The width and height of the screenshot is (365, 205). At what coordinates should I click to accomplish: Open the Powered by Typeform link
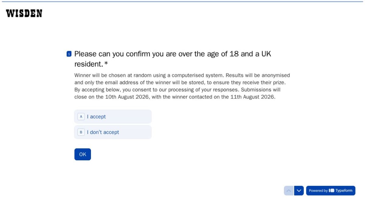point(331,191)
